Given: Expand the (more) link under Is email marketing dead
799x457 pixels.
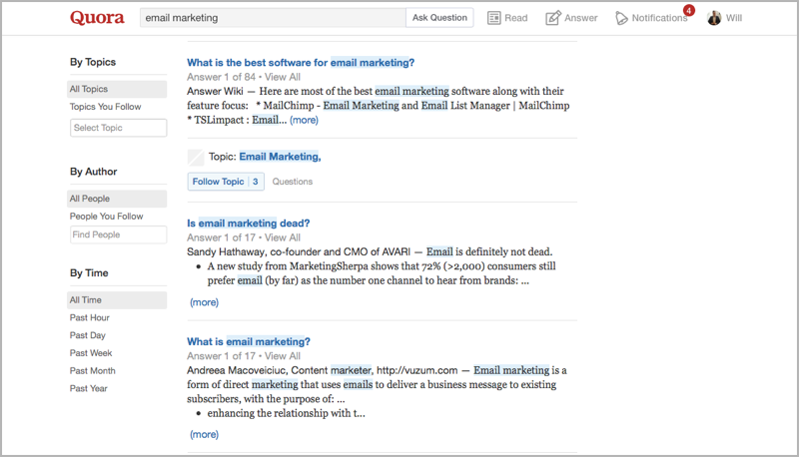Looking at the screenshot, I should click(204, 302).
